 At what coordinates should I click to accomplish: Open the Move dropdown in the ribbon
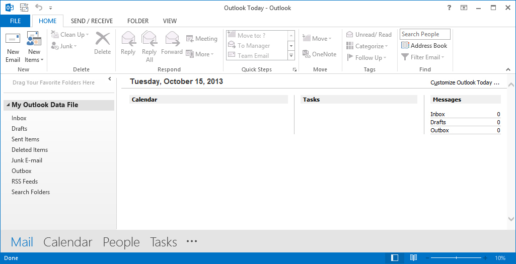click(x=317, y=38)
